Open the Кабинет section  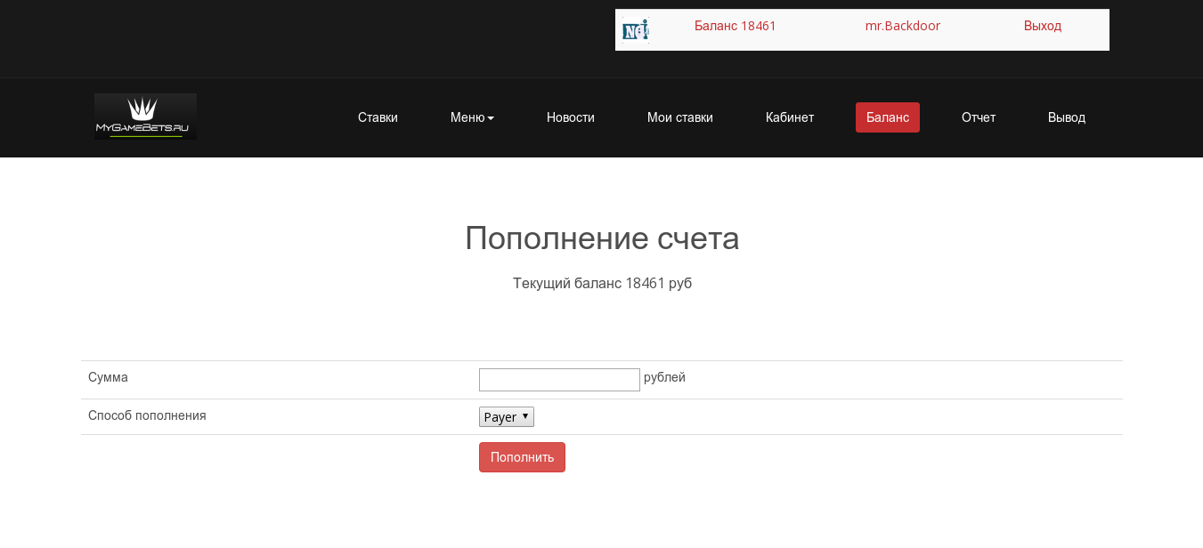click(790, 117)
